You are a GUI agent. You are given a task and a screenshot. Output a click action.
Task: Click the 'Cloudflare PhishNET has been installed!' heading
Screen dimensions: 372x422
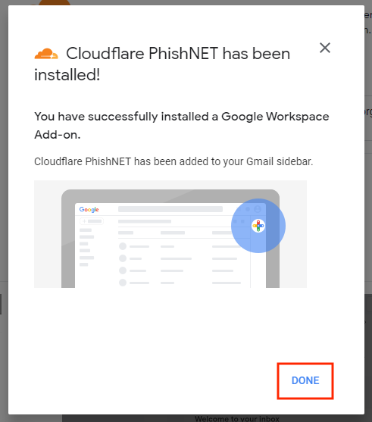[x=162, y=64]
